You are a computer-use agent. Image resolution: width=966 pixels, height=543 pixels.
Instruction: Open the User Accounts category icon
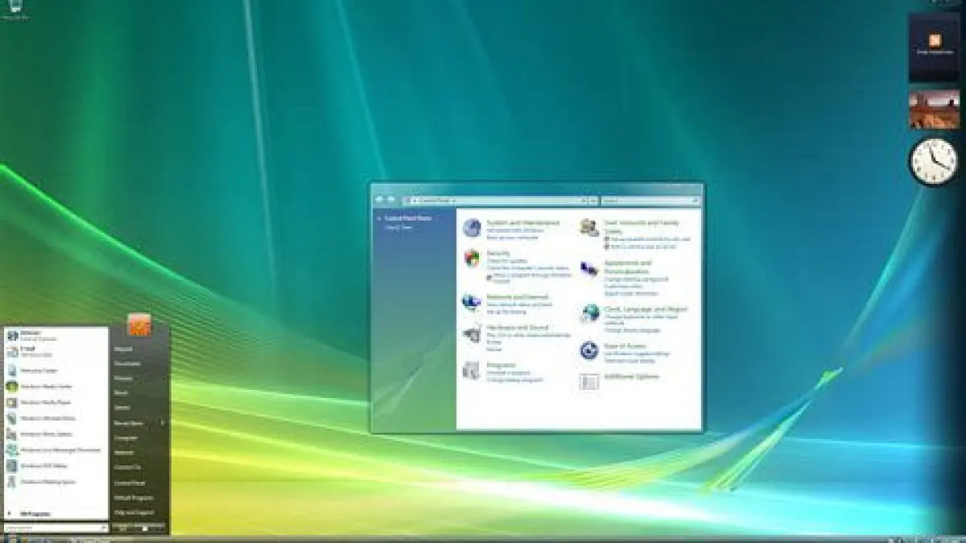click(x=589, y=228)
